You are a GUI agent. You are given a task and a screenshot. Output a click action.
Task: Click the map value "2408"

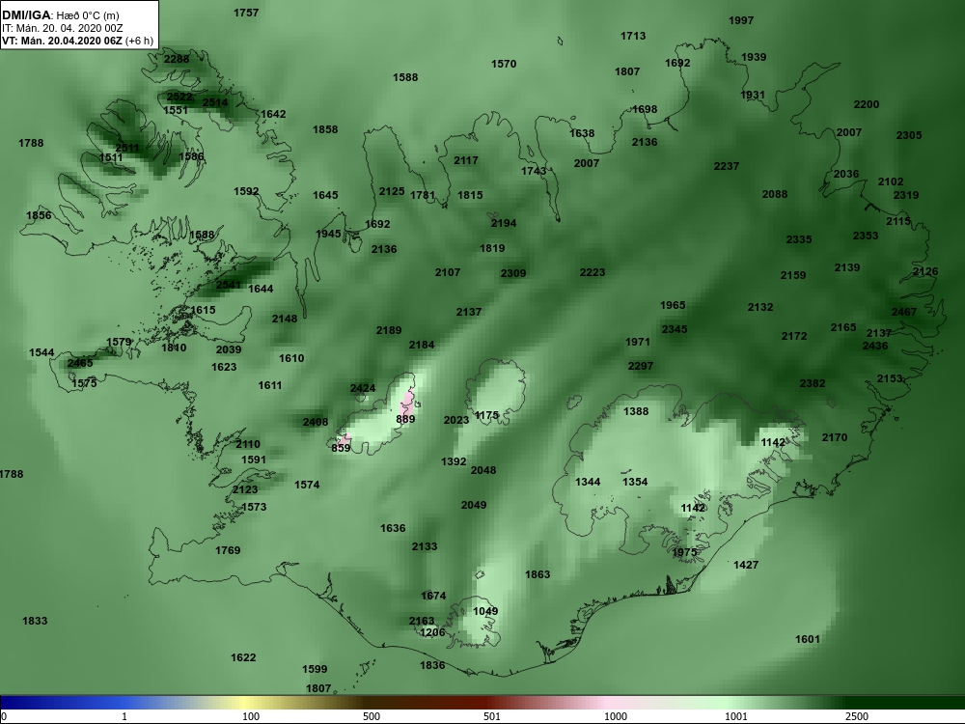pos(316,423)
